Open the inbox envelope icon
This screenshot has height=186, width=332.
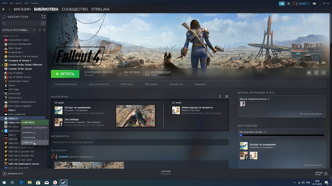288,4
